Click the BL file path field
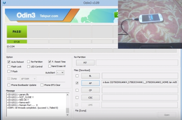The image size is (182, 120). click(140, 76)
